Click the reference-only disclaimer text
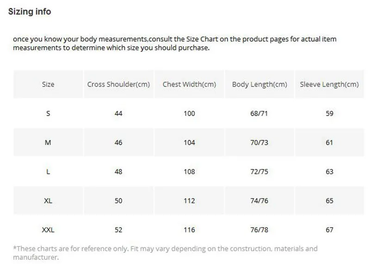370x264 pixels. [x=165, y=253]
